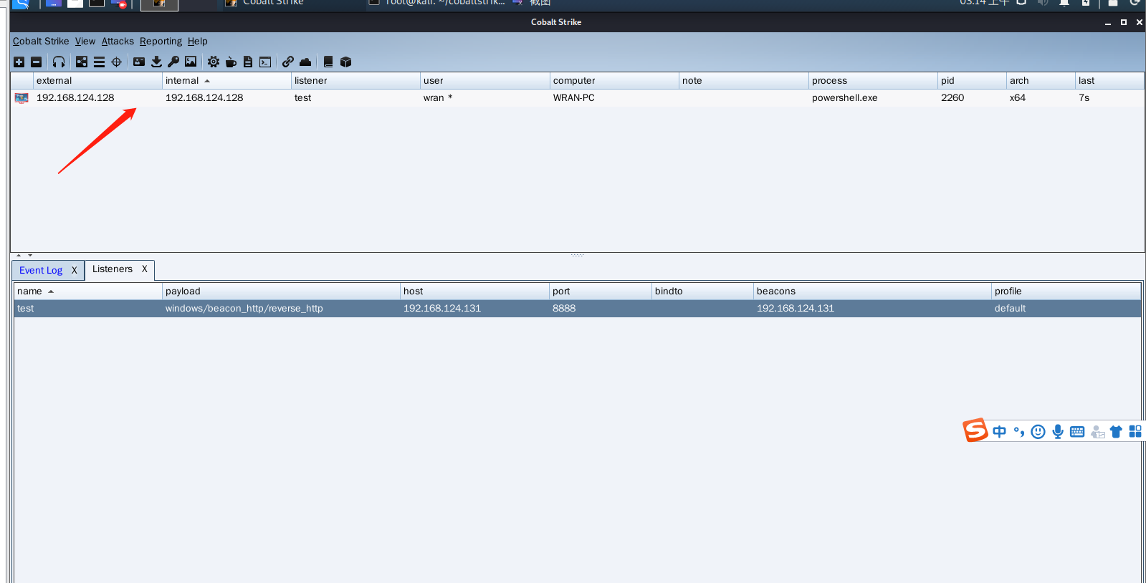The width and height of the screenshot is (1146, 583).
Task: Click Sogou voice input microphone icon
Action: (1058, 432)
